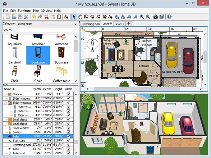Select the highlighted Bookcase in the catalog

38,55
